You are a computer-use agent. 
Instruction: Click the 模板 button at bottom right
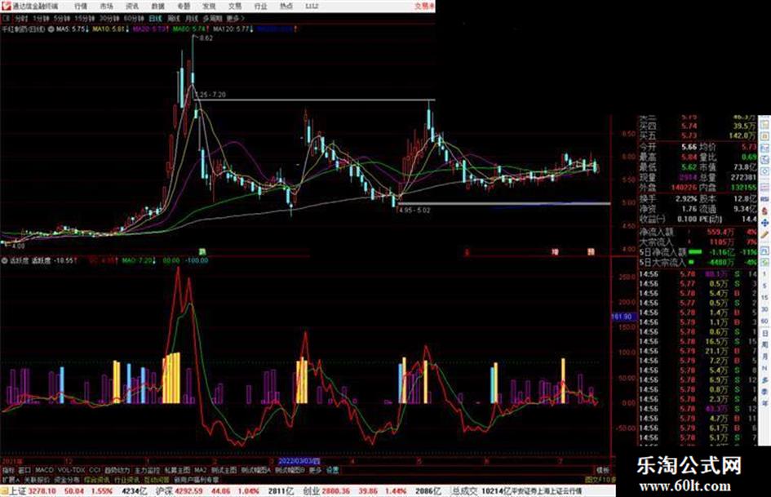pyautogui.click(x=603, y=470)
